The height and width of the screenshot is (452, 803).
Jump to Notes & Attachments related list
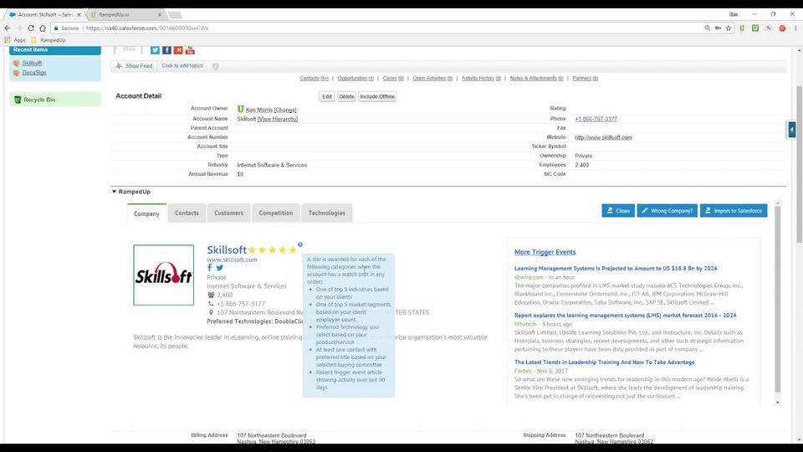click(x=537, y=79)
